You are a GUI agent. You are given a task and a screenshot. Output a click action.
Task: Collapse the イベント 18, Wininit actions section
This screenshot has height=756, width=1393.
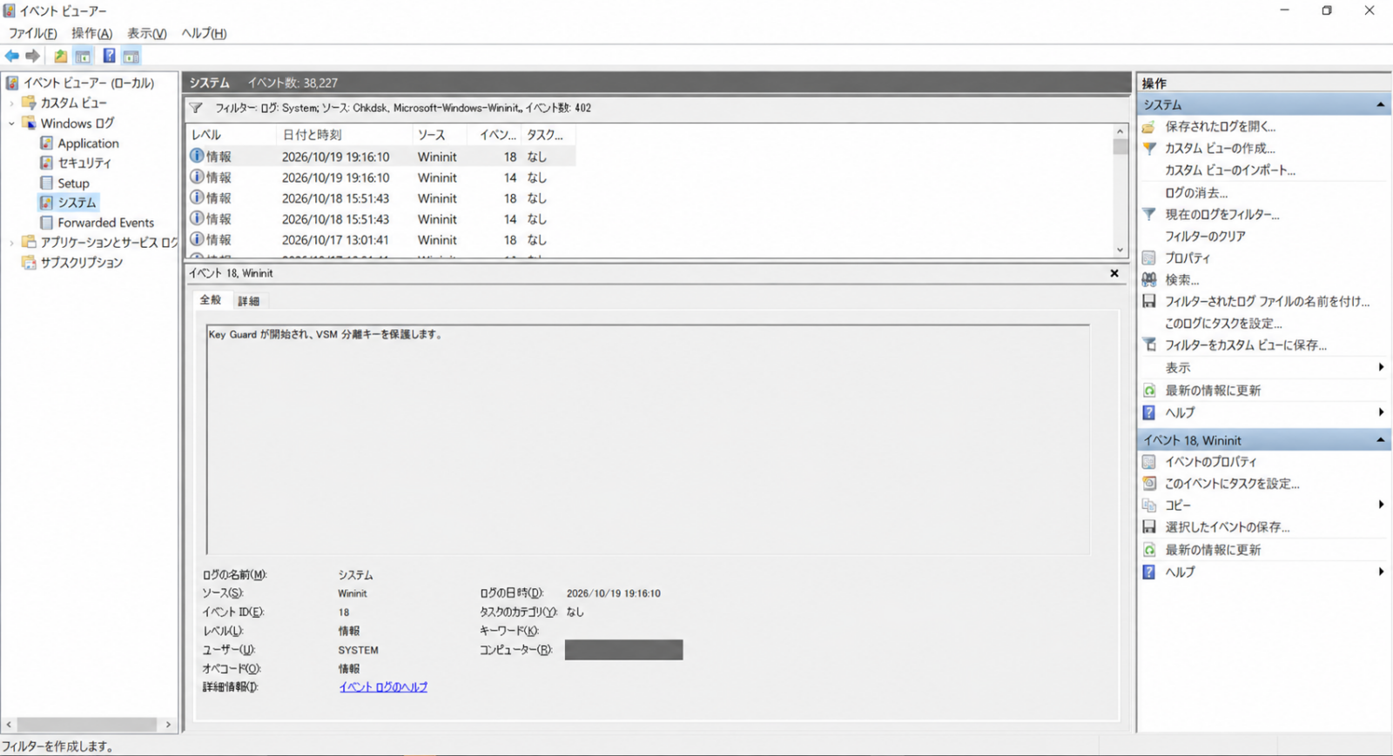click(x=1380, y=440)
